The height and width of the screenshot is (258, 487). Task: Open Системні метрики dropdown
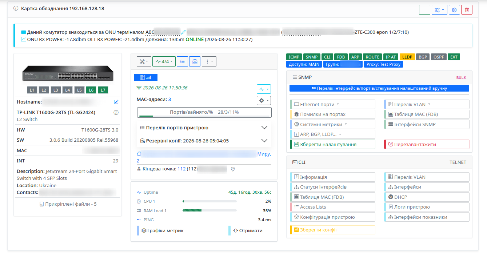click(332, 124)
